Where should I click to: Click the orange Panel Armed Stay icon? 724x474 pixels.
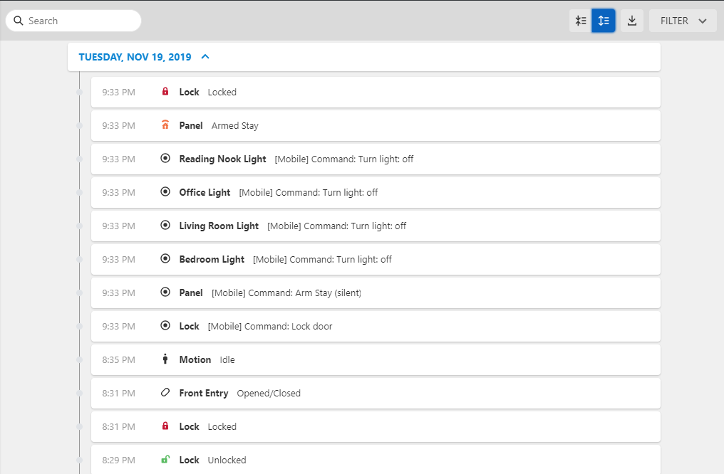pyautogui.click(x=165, y=125)
